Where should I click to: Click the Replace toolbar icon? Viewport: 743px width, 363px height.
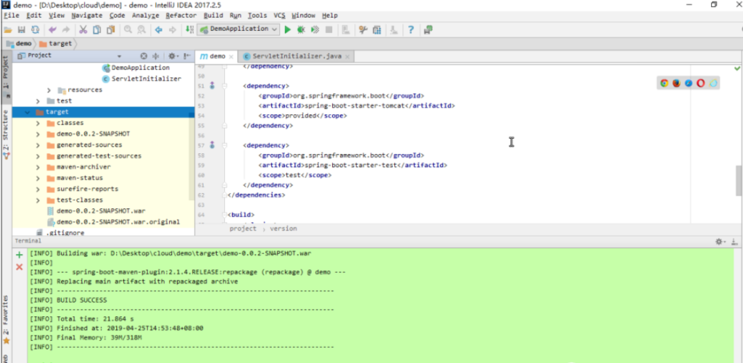coord(142,30)
